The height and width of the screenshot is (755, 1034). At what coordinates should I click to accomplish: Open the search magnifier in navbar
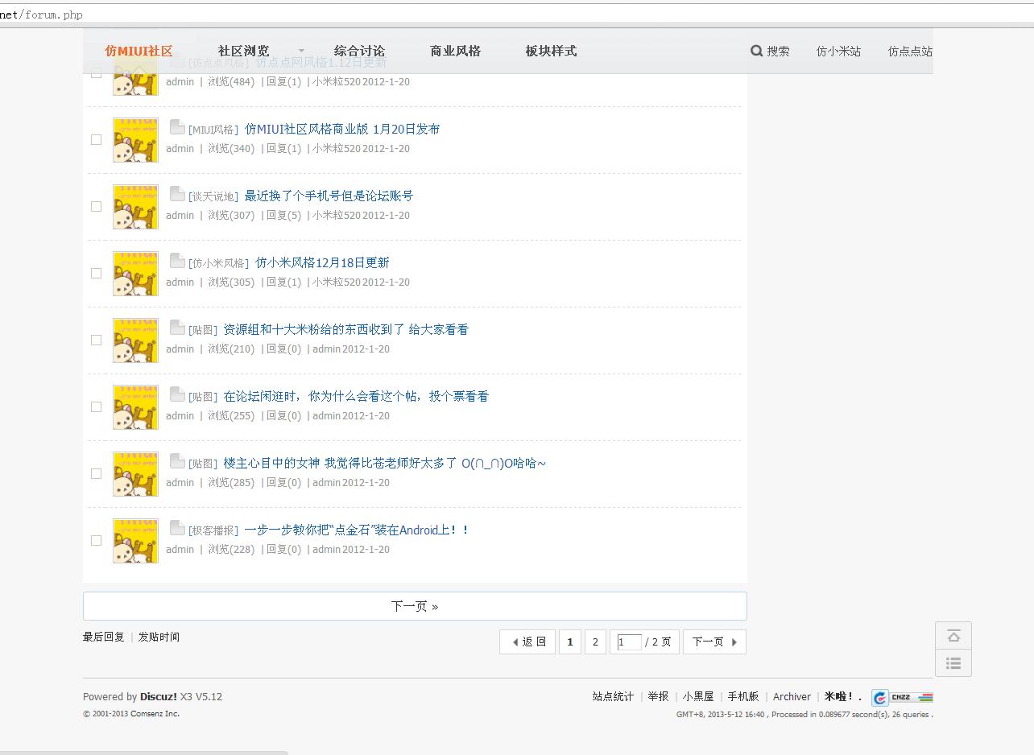click(757, 51)
